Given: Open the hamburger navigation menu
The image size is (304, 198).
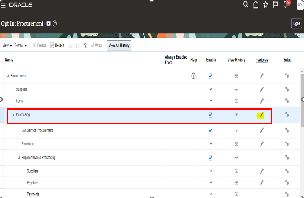Looking at the screenshot, I should pos(3,5).
